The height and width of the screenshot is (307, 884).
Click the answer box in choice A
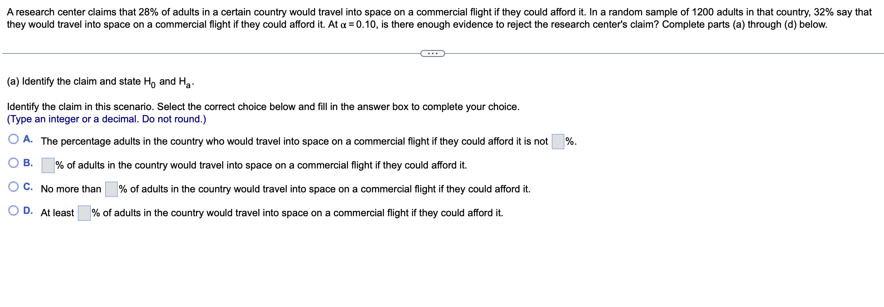pos(558,142)
